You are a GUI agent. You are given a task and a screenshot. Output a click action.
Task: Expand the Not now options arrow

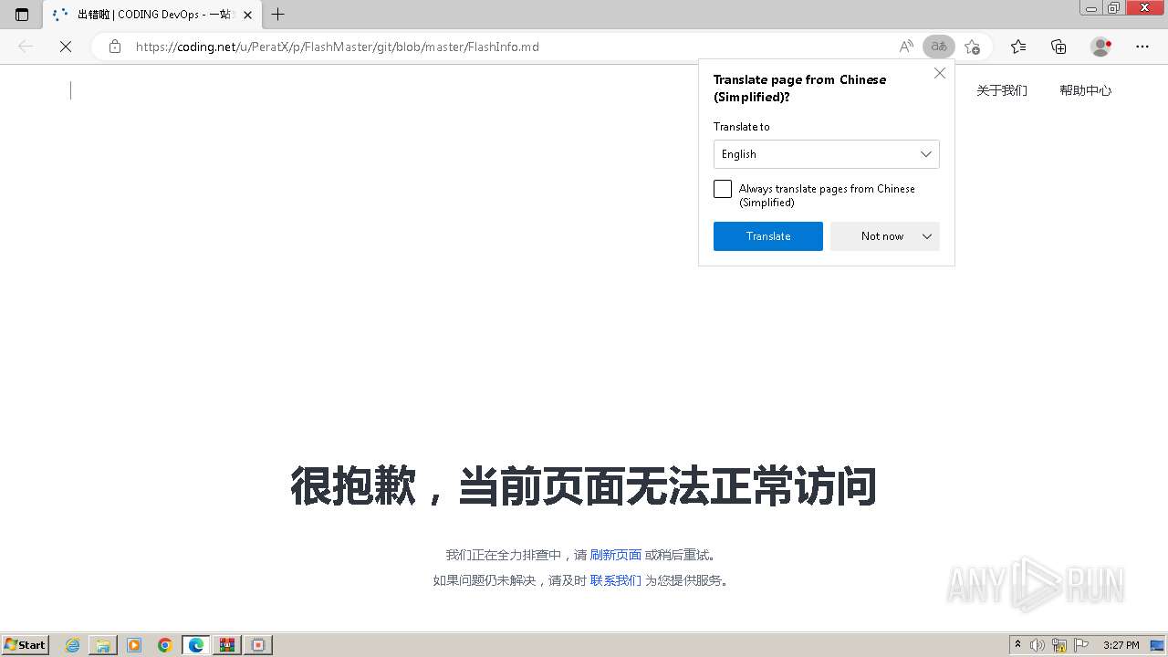click(927, 236)
